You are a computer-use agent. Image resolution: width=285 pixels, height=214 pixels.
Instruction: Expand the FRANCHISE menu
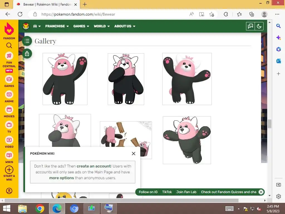[x=57, y=26]
